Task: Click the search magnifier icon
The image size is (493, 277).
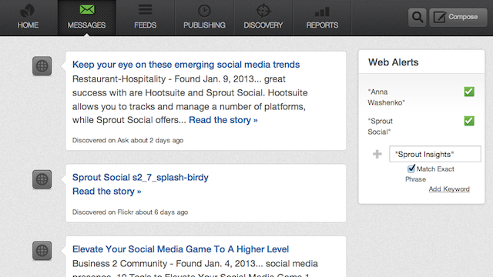Action: 418,17
